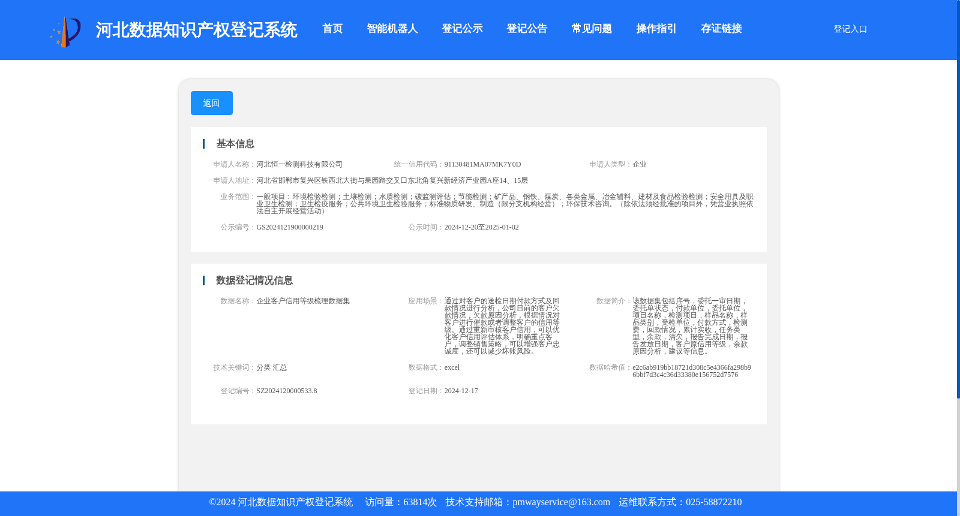Click the applicant type value 企业
This screenshot has width=960, height=516.
(640, 164)
